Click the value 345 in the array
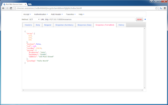Screen dimensions: 168x105 [30, 40]
